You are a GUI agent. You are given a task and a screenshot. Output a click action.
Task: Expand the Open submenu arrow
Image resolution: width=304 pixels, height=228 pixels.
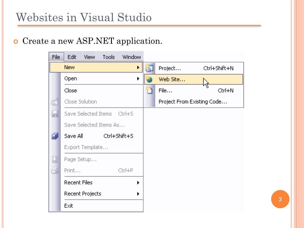point(138,78)
